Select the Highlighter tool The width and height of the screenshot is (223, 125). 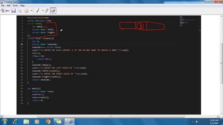pyautogui.click(x=47, y=11)
